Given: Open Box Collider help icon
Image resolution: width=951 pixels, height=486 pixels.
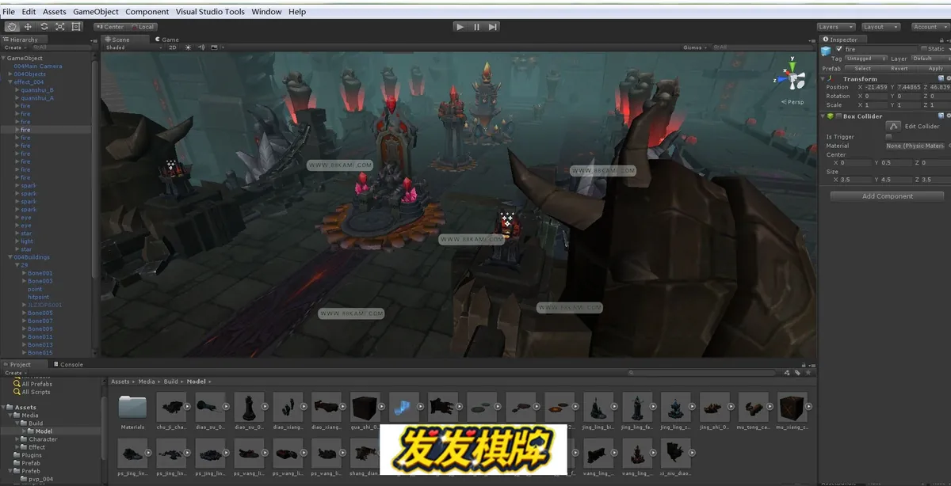Looking at the screenshot, I should pos(941,116).
